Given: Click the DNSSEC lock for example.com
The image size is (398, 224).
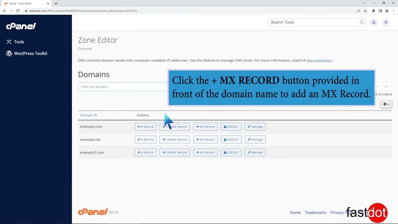Looking at the screenshot, I should coord(231,126).
